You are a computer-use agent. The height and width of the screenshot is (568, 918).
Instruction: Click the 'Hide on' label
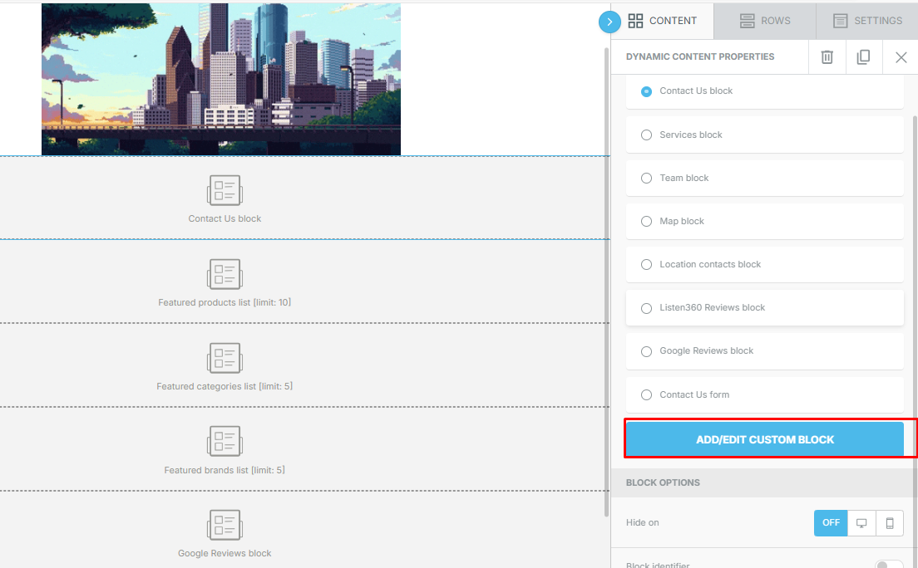[x=642, y=522]
